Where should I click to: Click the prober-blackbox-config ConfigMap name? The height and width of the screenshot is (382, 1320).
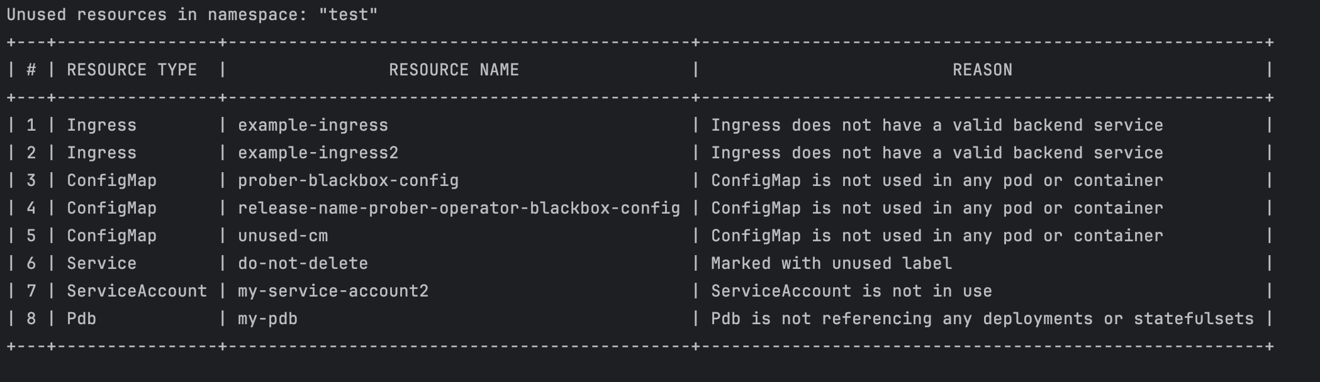(348, 180)
